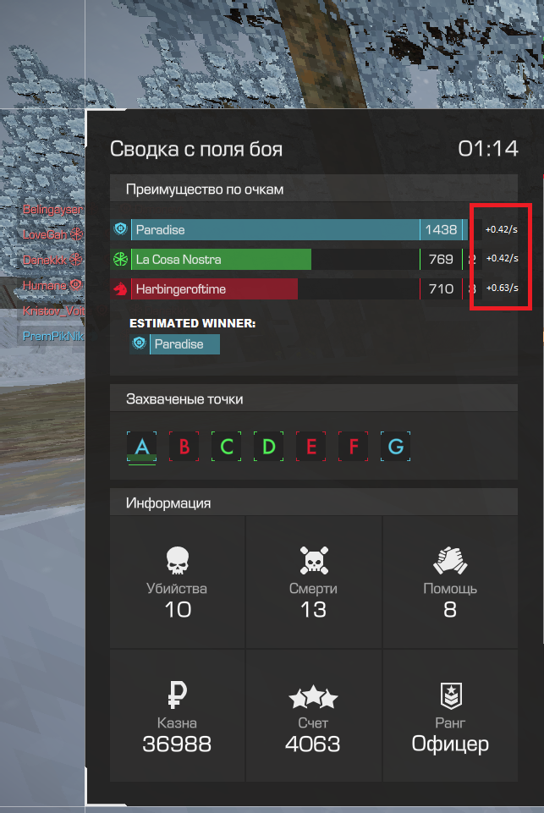Click the Harbingeroftime red horse emblem
The width and height of the screenshot is (544, 813).
(120, 288)
